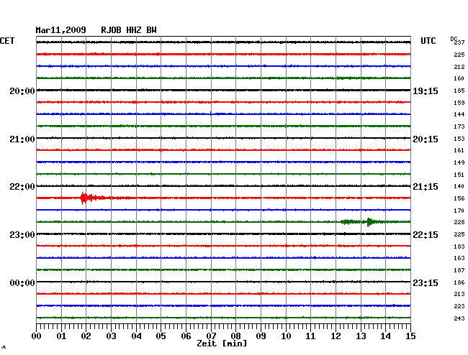This screenshot has height=355, width=468.
Task: Click the 22:15 UTC time label
Action: [426, 235]
